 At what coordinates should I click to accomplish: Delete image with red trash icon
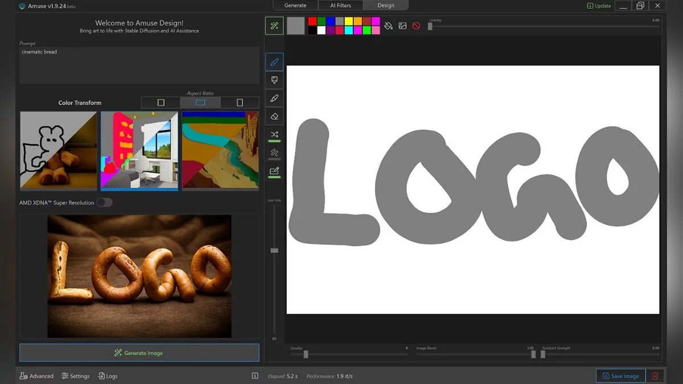point(655,376)
